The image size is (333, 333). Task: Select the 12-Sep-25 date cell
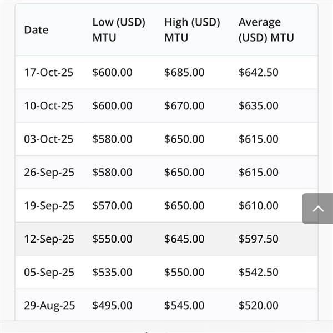49,239
